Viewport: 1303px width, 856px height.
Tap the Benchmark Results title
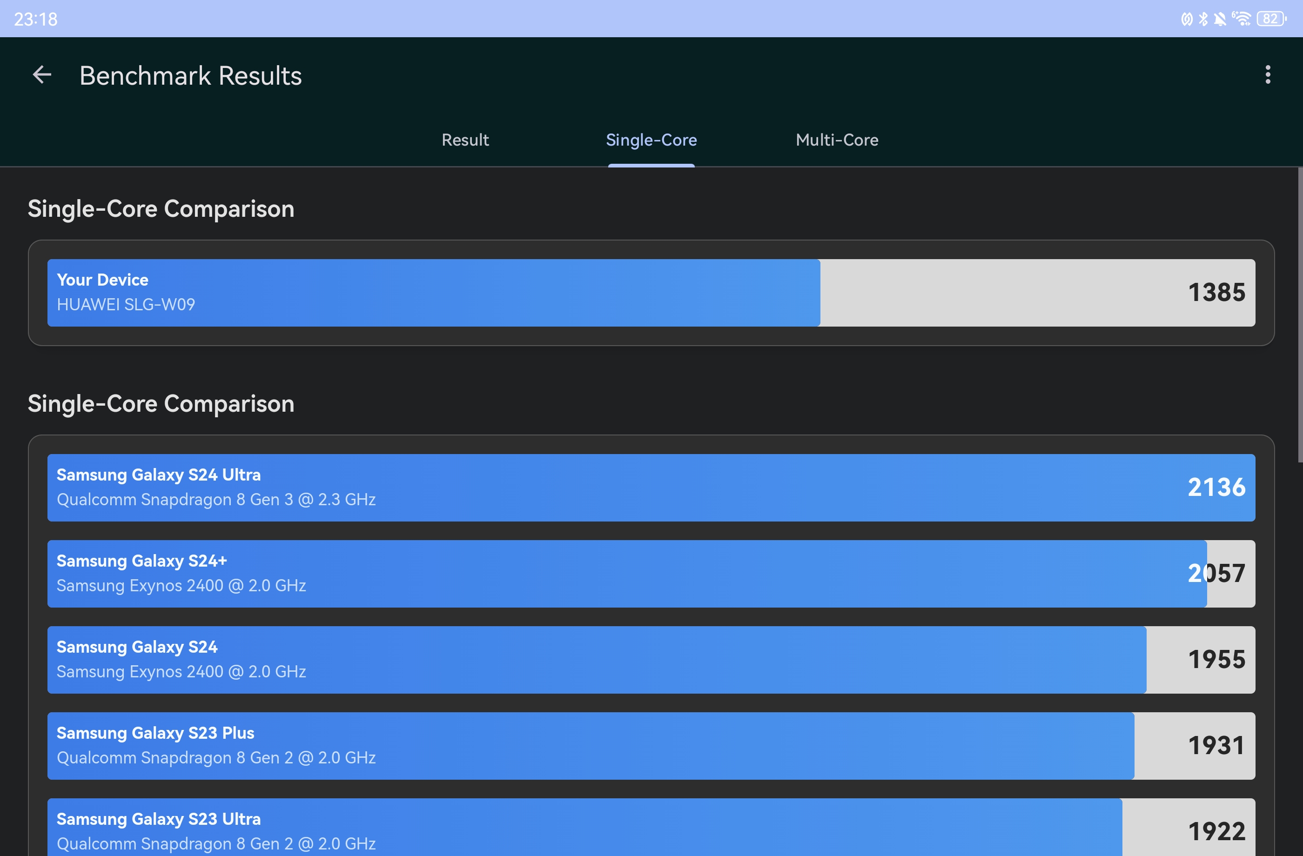click(190, 75)
